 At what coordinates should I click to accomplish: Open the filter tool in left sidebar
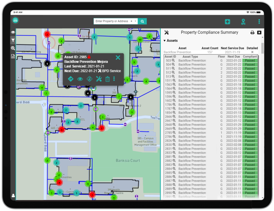(13, 40)
